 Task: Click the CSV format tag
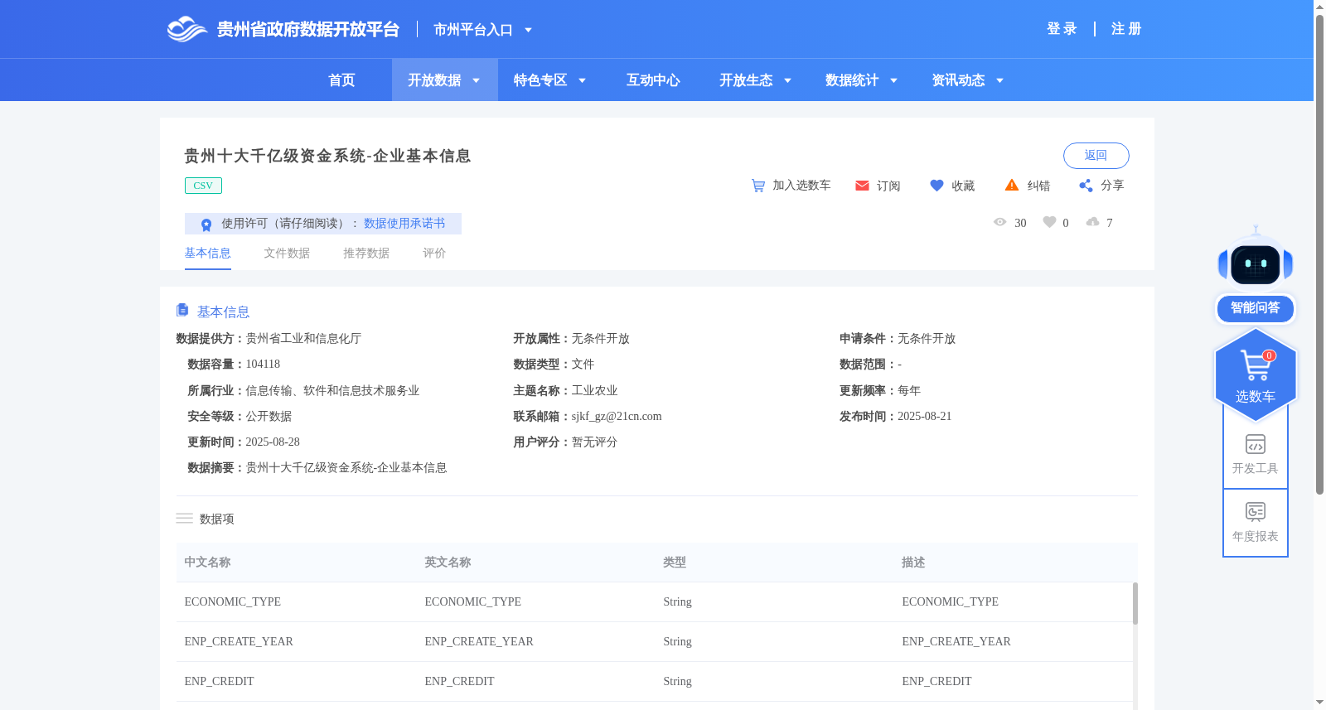pyautogui.click(x=203, y=186)
